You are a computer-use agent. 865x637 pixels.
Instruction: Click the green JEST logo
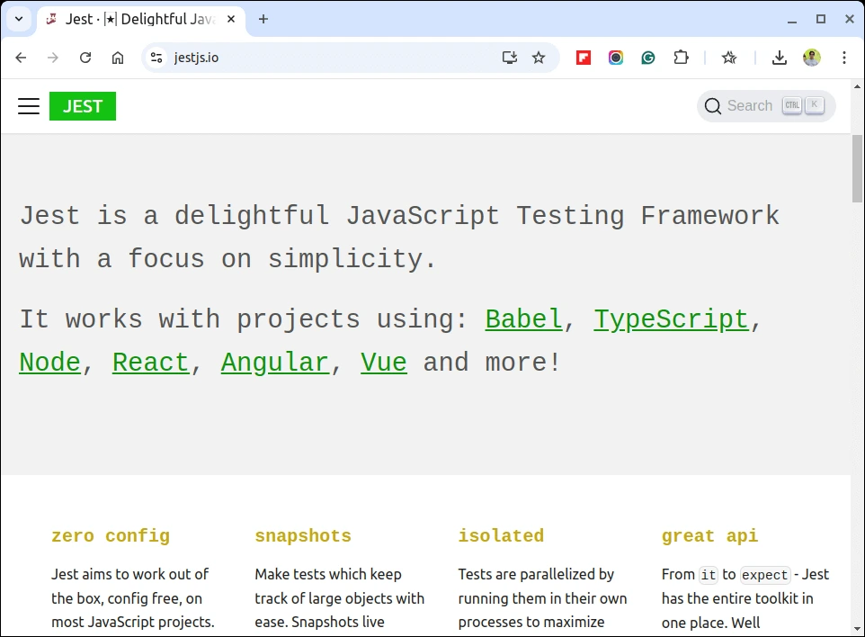tap(83, 106)
